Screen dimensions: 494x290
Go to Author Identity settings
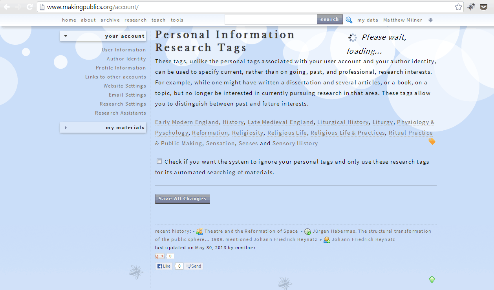tap(126, 59)
